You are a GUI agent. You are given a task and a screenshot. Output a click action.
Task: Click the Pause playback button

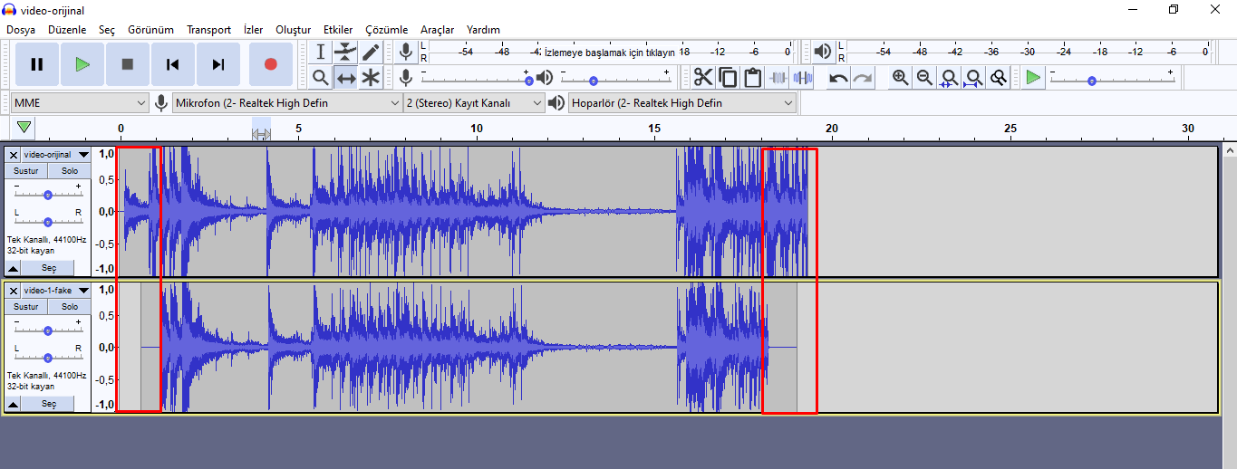coord(37,64)
